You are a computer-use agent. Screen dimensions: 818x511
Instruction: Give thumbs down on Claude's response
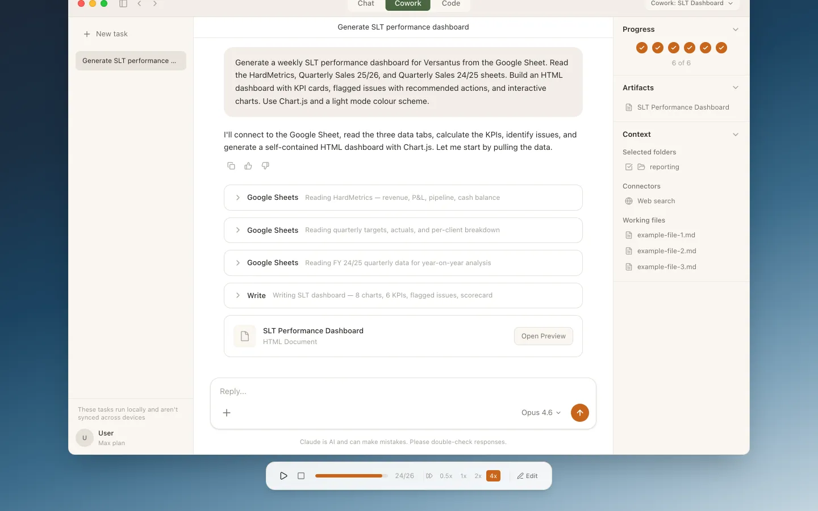tap(265, 165)
